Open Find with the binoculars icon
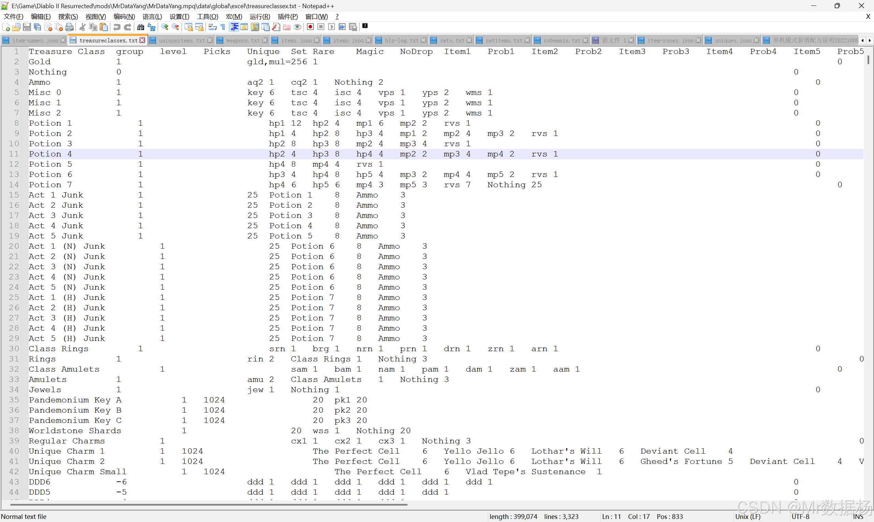Image resolution: width=874 pixels, height=522 pixels. point(141,27)
